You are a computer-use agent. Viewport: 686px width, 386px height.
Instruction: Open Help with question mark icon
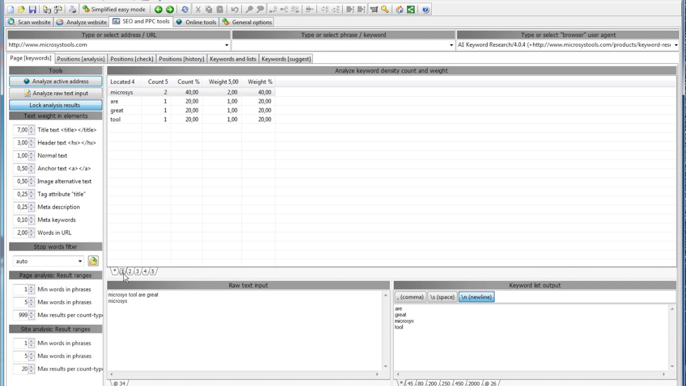(426, 10)
